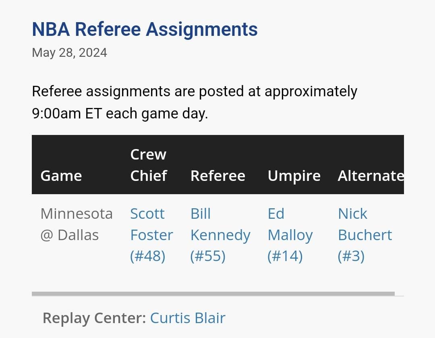Click the Game column header

coord(61,176)
